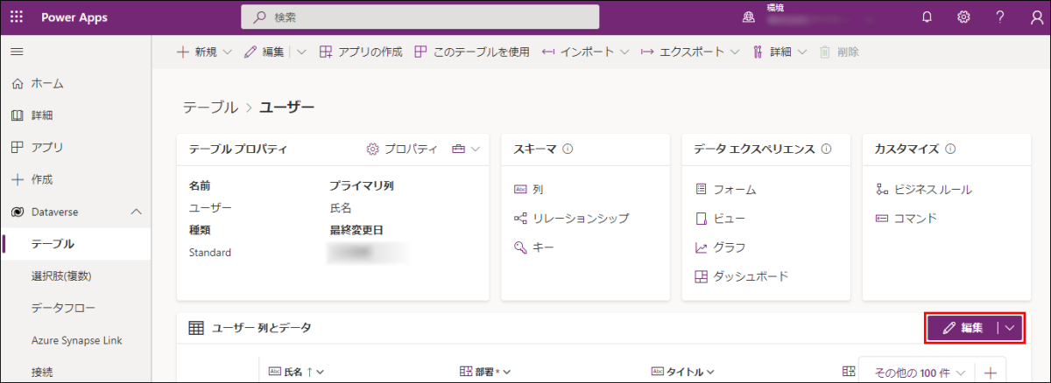Open ビジネス ルール under カスタマイズ
1051x383 pixels.
[x=923, y=189]
